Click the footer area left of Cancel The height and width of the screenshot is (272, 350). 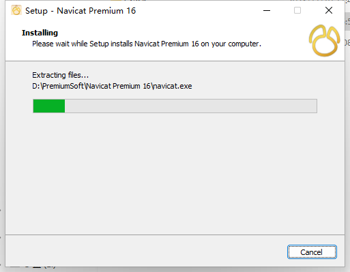(x=145, y=251)
